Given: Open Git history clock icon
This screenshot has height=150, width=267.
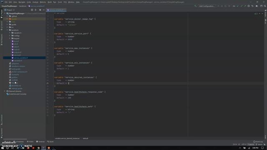Looking at the screenshot, I should 249,6.
